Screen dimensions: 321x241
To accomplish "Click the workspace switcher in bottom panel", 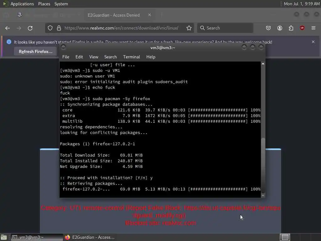I will [285, 237].
